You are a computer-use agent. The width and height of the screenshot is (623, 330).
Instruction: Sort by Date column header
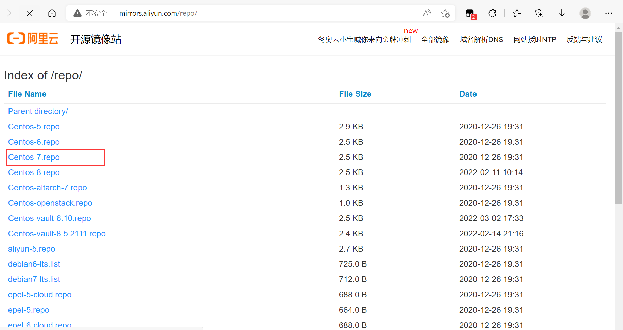click(x=468, y=94)
